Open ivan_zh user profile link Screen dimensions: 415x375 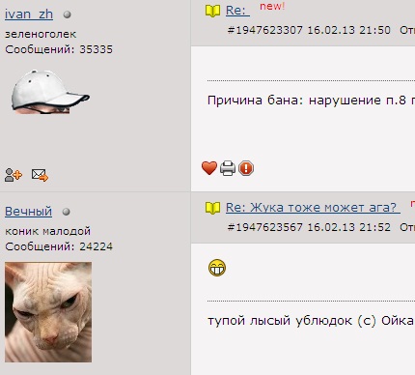tap(29, 14)
